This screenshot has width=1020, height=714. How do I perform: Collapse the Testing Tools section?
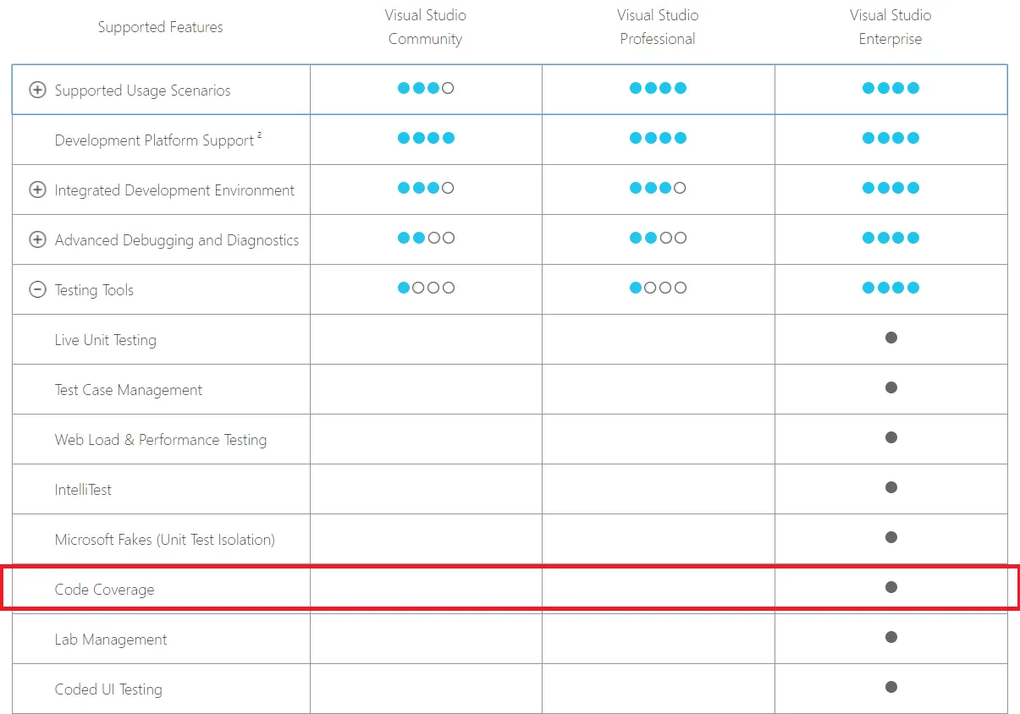[x=37, y=289]
